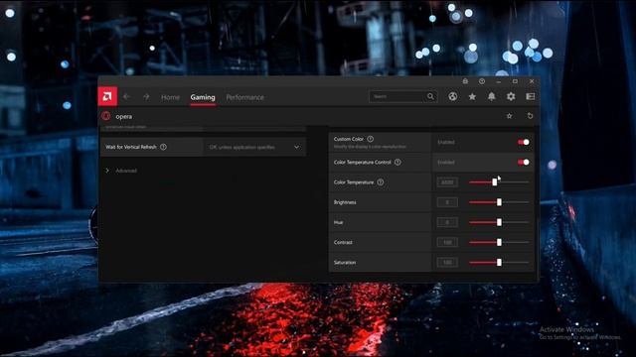Click the Contrast value box
Viewport: 636px width, 357px height.
(447, 242)
